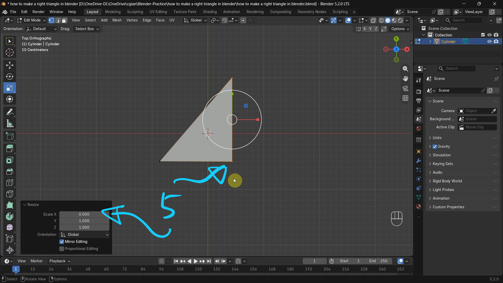This screenshot has height=283, width=503.
Task: Click the Scale Y value field
Action: [84, 221]
